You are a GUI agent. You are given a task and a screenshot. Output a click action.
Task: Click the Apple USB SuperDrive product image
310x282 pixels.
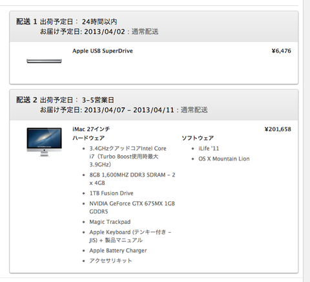point(44,61)
